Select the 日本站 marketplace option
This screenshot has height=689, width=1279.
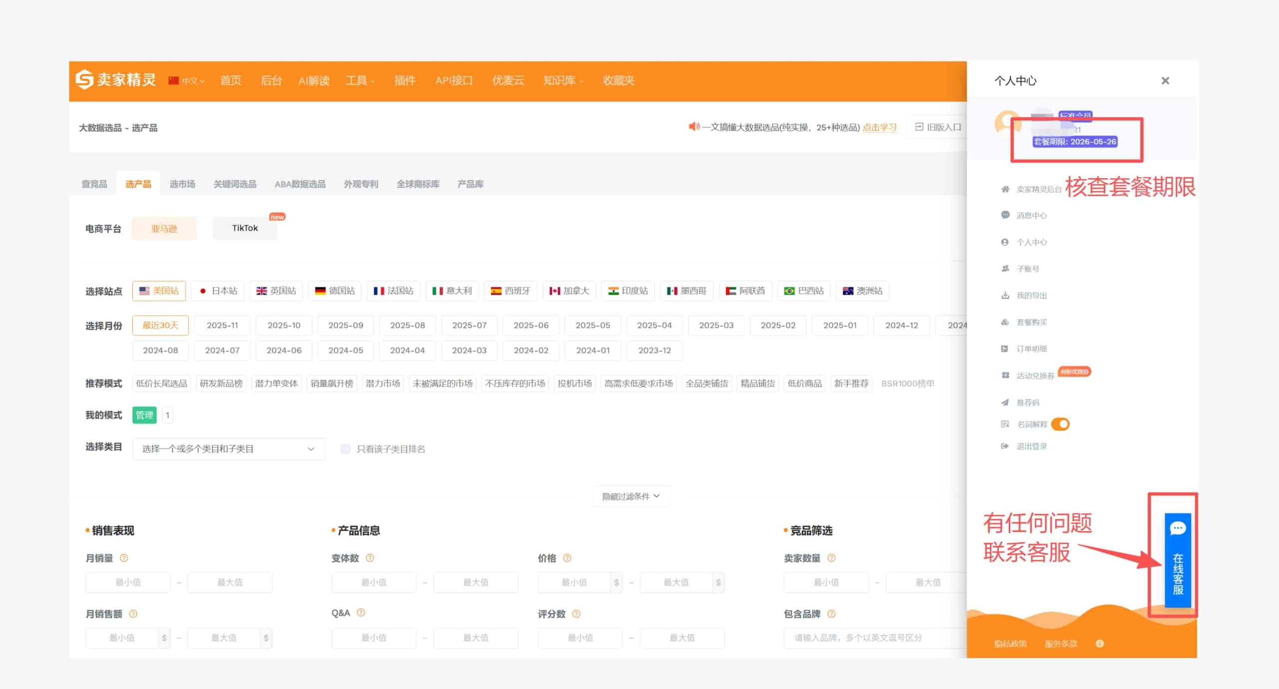(x=218, y=291)
